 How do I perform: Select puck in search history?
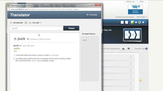[85, 40]
